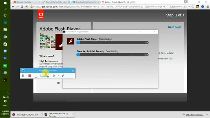Open Windows search from the taskbar

click(5, 9)
